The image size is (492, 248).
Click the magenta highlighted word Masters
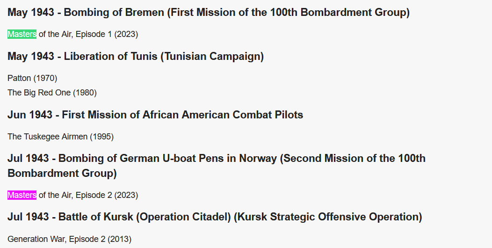tap(22, 195)
